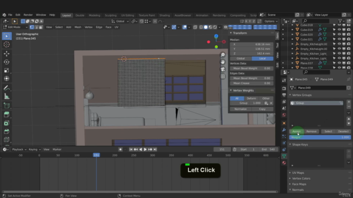Adjust the Weight slider
353x198 pixels.
pyautogui.click(x=320, y=137)
